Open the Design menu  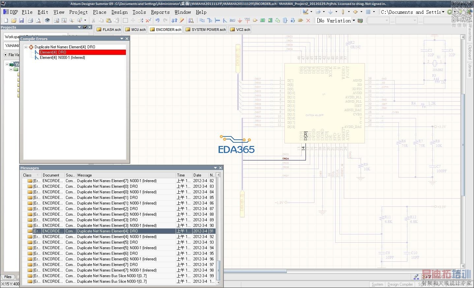[119, 12]
